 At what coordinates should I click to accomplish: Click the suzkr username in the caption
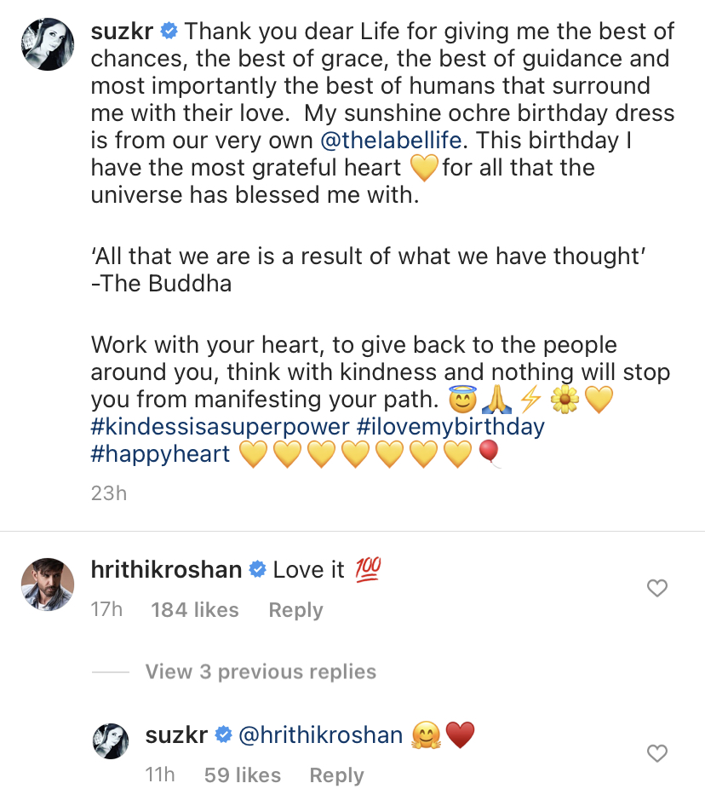122,32
